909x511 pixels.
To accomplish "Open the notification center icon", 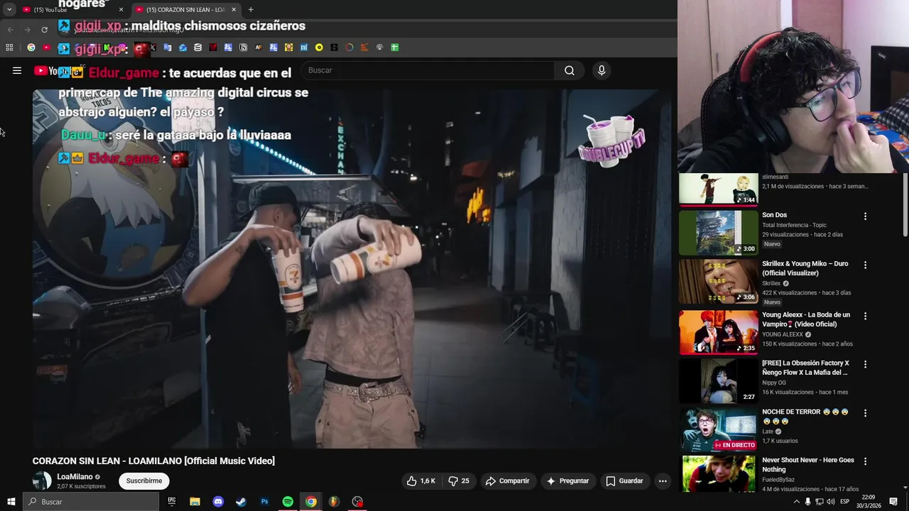I will point(893,502).
